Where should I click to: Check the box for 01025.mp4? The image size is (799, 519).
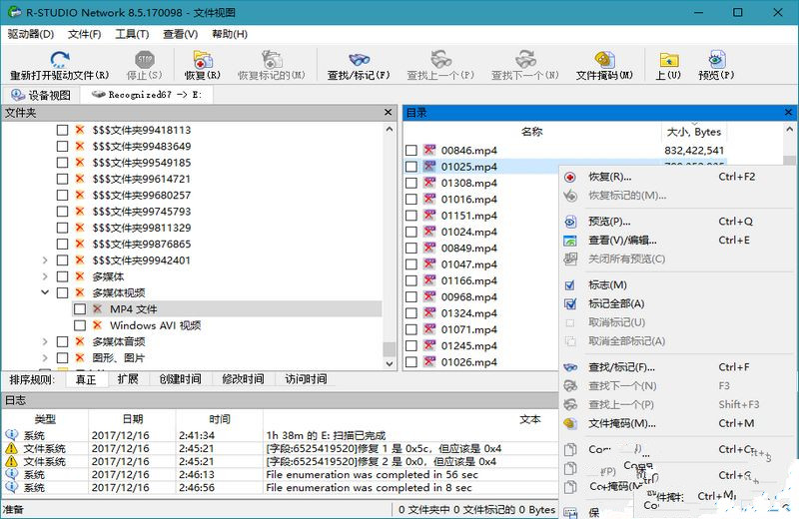(x=411, y=167)
